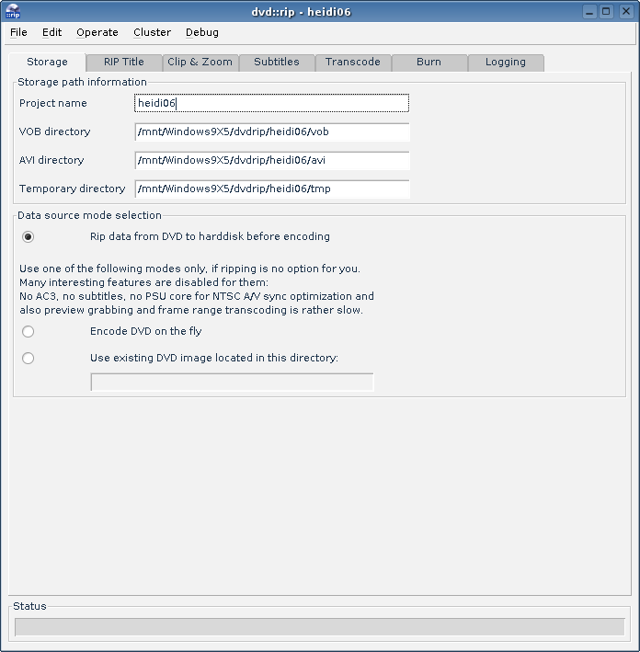Switch to the Burn tab
640x652 pixels.
point(429,62)
